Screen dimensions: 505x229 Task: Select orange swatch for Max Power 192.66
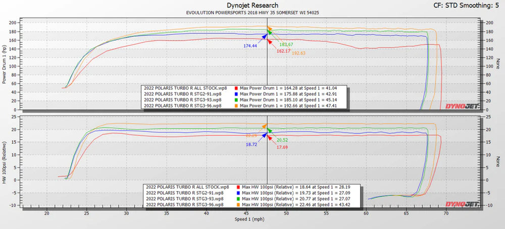click(x=236, y=106)
